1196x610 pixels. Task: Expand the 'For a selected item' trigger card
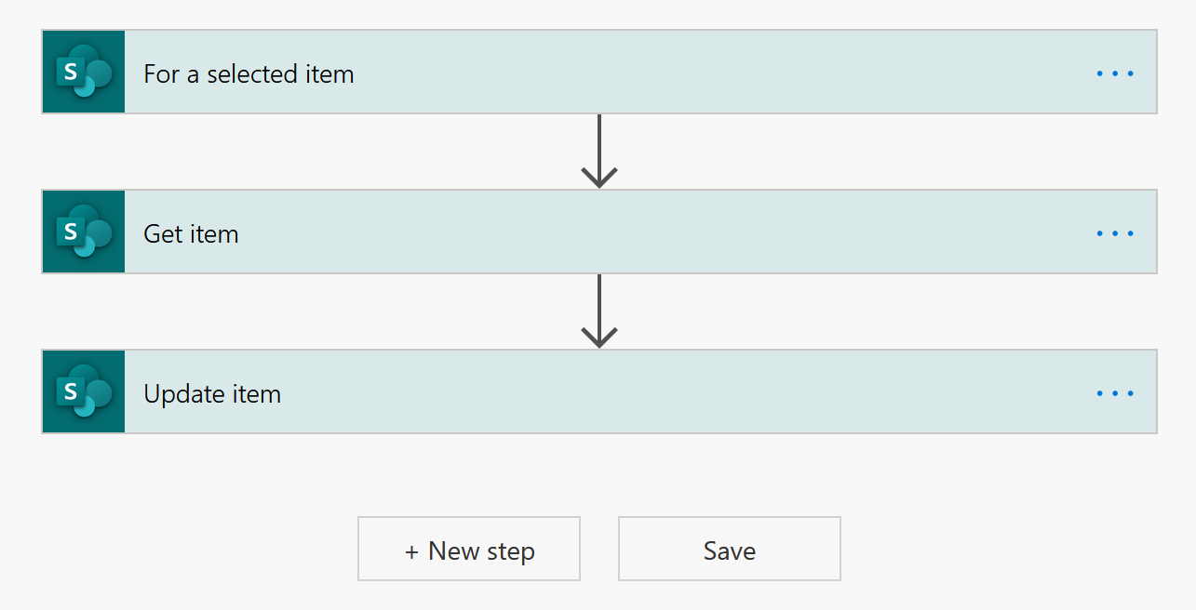pyautogui.click(x=599, y=72)
